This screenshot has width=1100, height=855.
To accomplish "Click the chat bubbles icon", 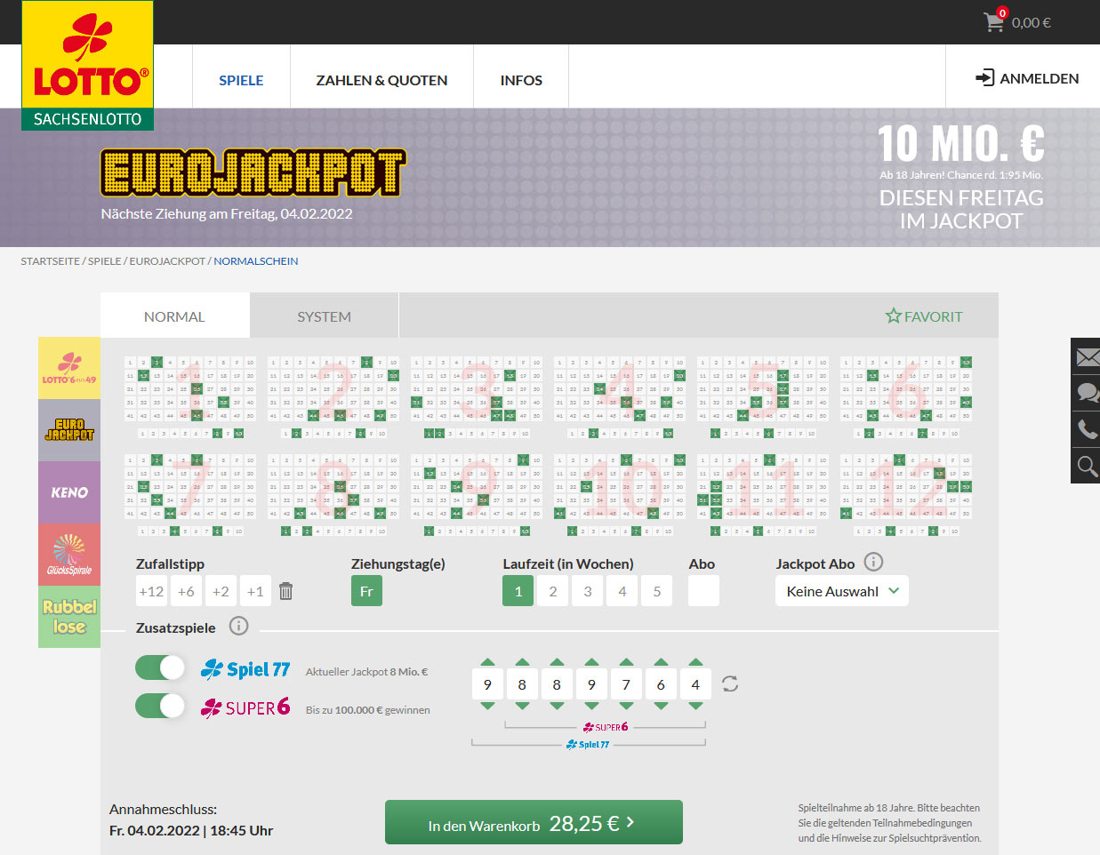I will pyautogui.click(x=1087, y=393).
